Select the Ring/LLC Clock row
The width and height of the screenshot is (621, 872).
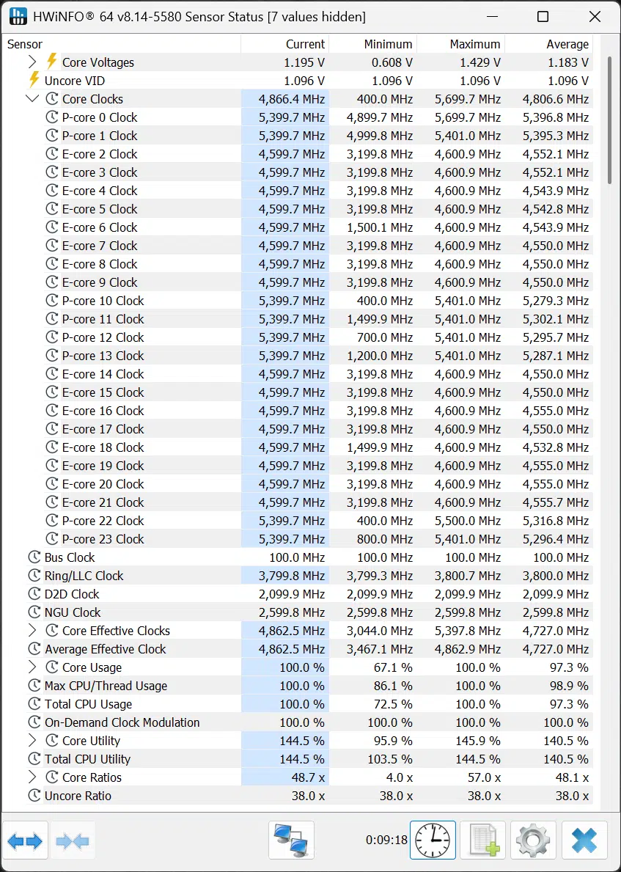(298, 576)
